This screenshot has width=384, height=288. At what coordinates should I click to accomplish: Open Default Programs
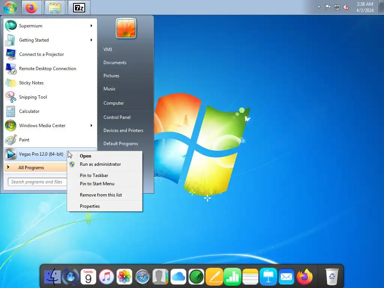pos(120,144)
